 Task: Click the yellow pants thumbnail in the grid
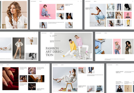[128, 23]
